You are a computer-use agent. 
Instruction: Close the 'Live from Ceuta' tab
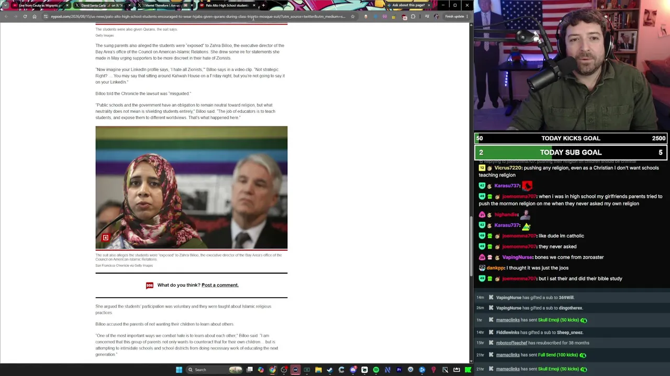pos(67,5)
